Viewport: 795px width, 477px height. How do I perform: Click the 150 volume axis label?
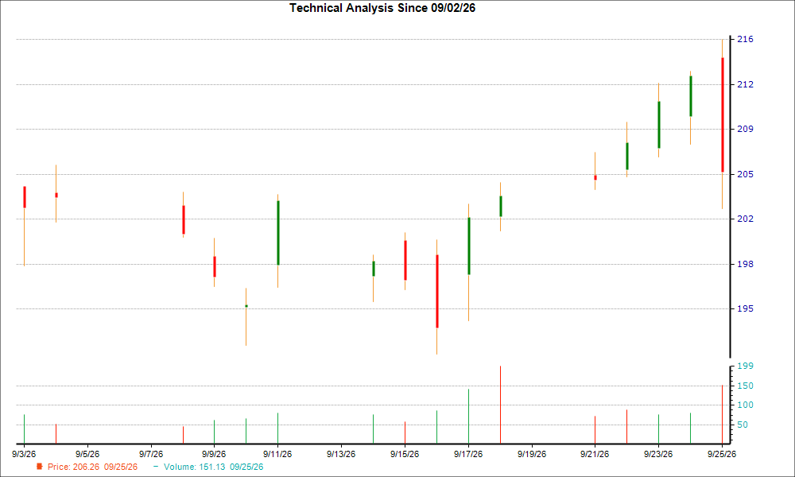pyautogui.click(x=745, y=386)
